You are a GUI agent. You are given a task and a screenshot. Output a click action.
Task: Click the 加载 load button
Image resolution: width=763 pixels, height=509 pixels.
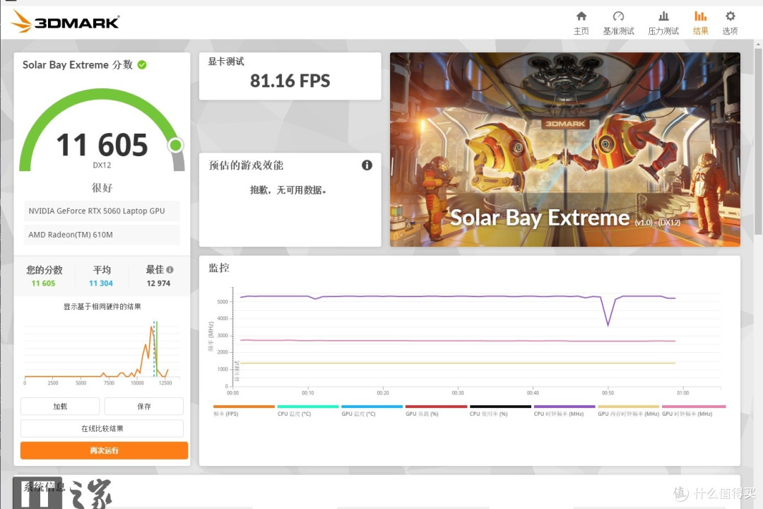(60, 406)
